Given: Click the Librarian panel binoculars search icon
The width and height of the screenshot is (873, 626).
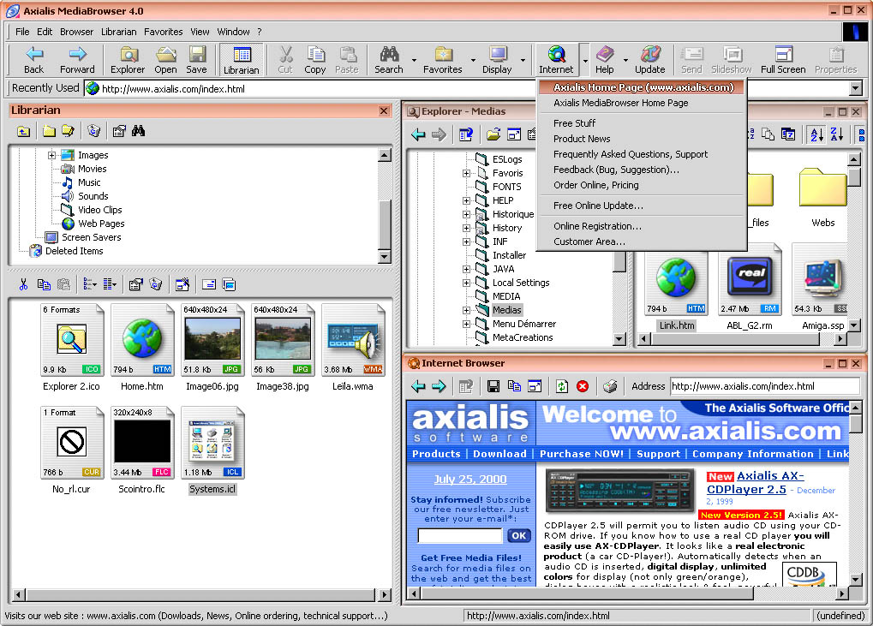Looking at the screenshot, I should (138, 131).
